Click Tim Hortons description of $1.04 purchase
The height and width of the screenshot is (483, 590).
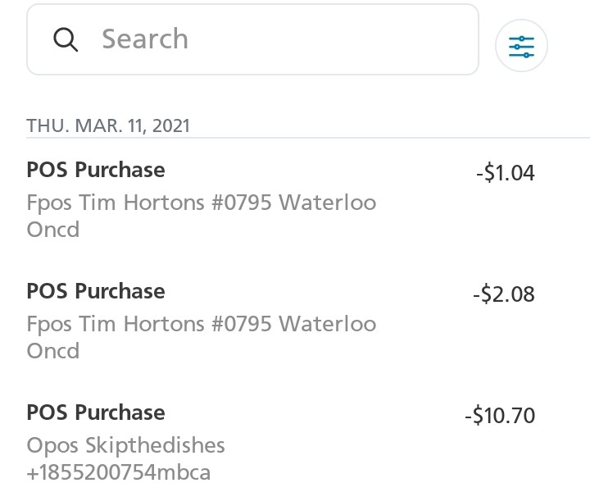[x=201, y=203]
